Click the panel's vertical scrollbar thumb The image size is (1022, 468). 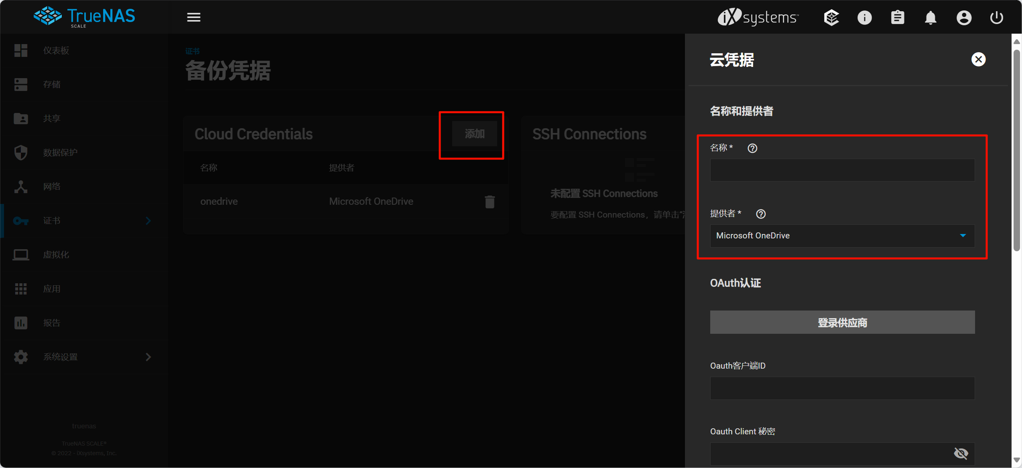pyautogui.click(x=1016, y=150)
